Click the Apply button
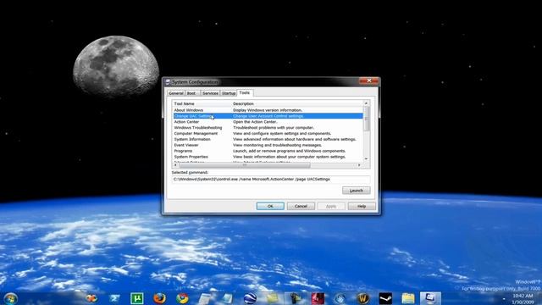542x305 pixels. point(331,206)
